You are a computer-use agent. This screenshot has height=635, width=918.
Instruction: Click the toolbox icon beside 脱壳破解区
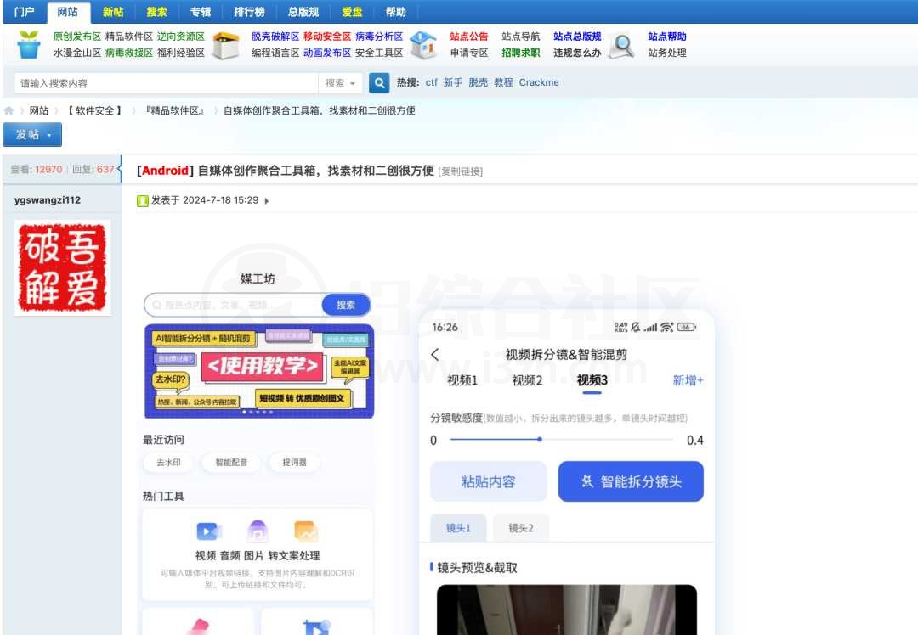point(226,45)
